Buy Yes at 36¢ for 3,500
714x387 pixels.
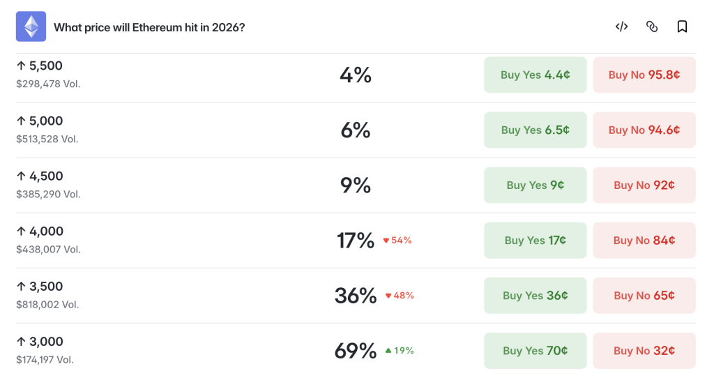[x=535, y=296]
